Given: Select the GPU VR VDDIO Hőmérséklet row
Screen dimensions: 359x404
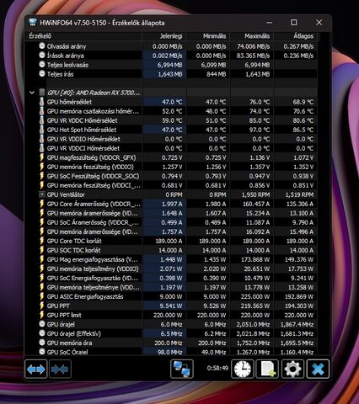Looking at the screenshot, I should tap(83, 139).
